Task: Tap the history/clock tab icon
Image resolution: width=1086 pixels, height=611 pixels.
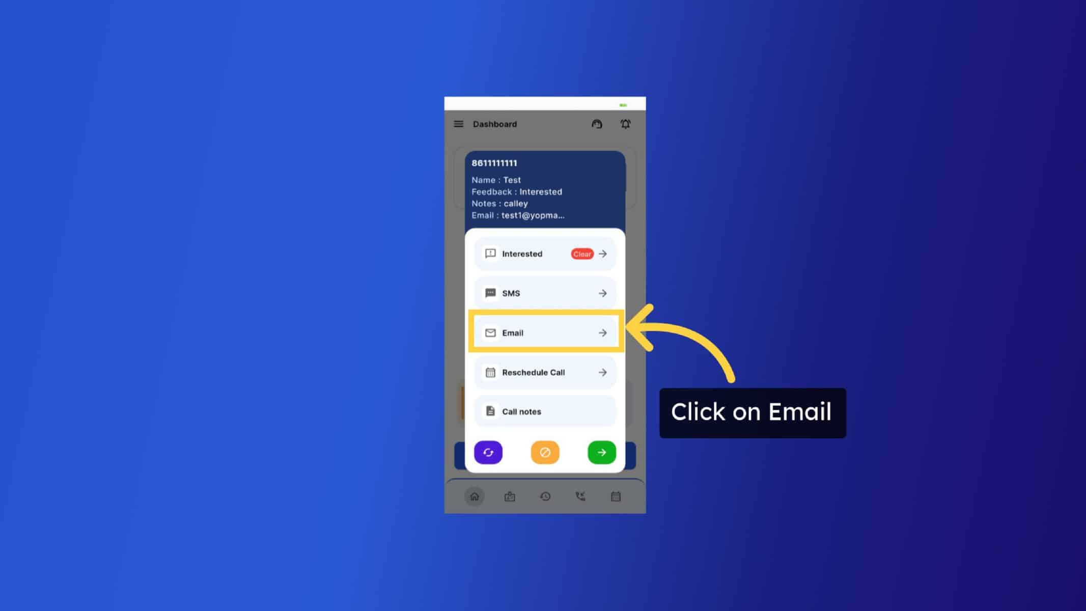Action: pos(544,496)
